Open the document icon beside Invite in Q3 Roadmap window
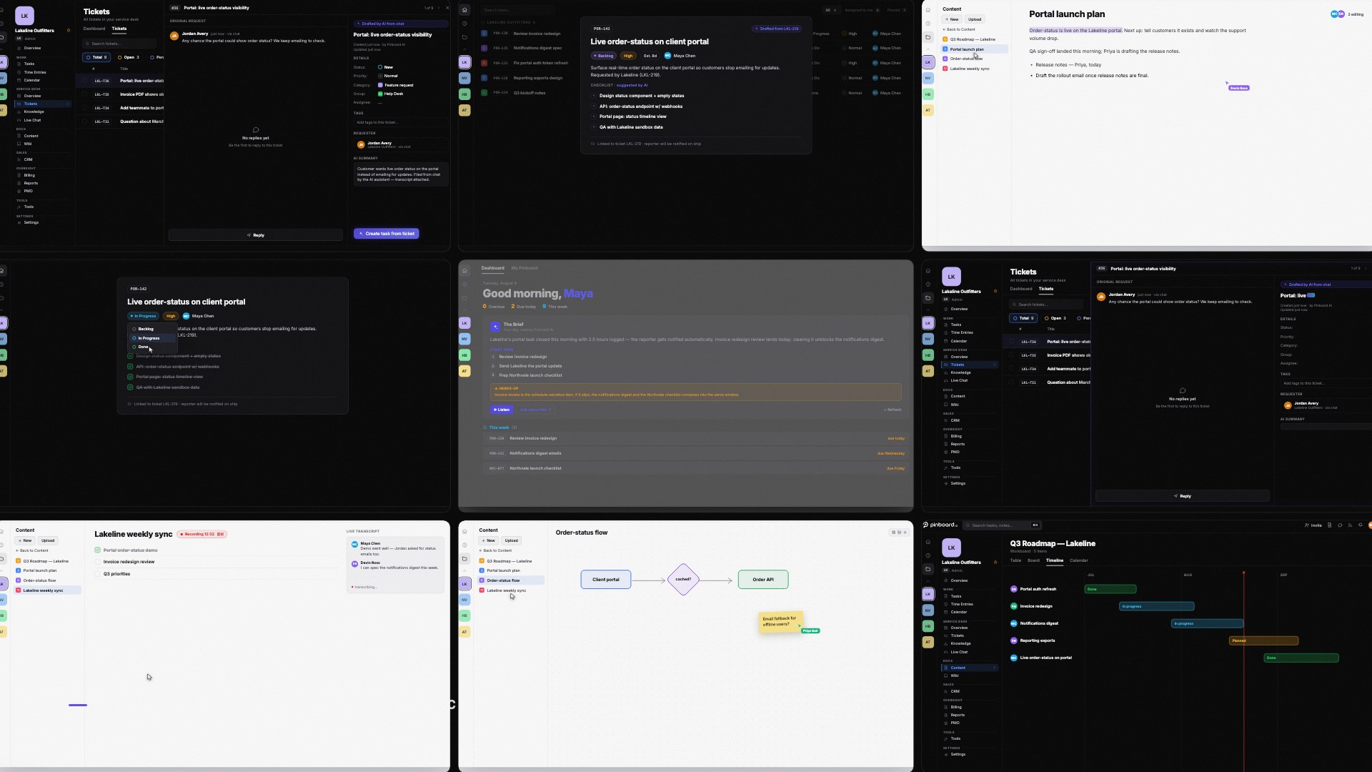The width and height of the screenshot is (1372, 772). tap(1329, 525)
